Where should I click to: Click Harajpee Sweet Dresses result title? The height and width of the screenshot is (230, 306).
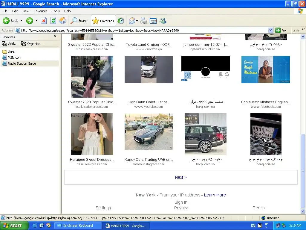(92, 160)
